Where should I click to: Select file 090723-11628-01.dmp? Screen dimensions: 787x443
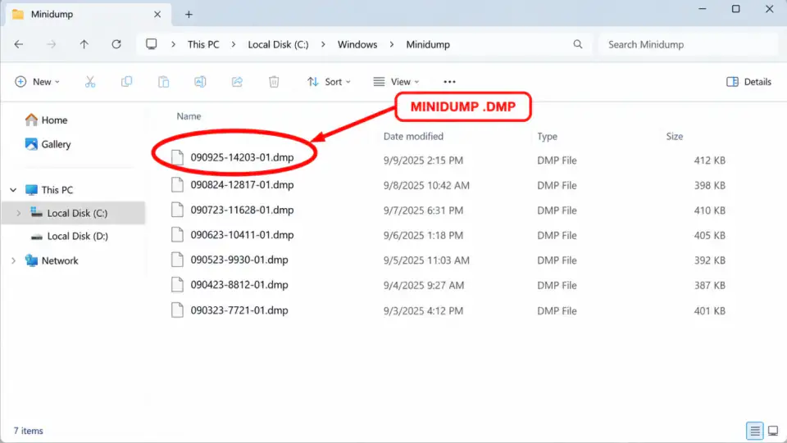pos(242,210)
